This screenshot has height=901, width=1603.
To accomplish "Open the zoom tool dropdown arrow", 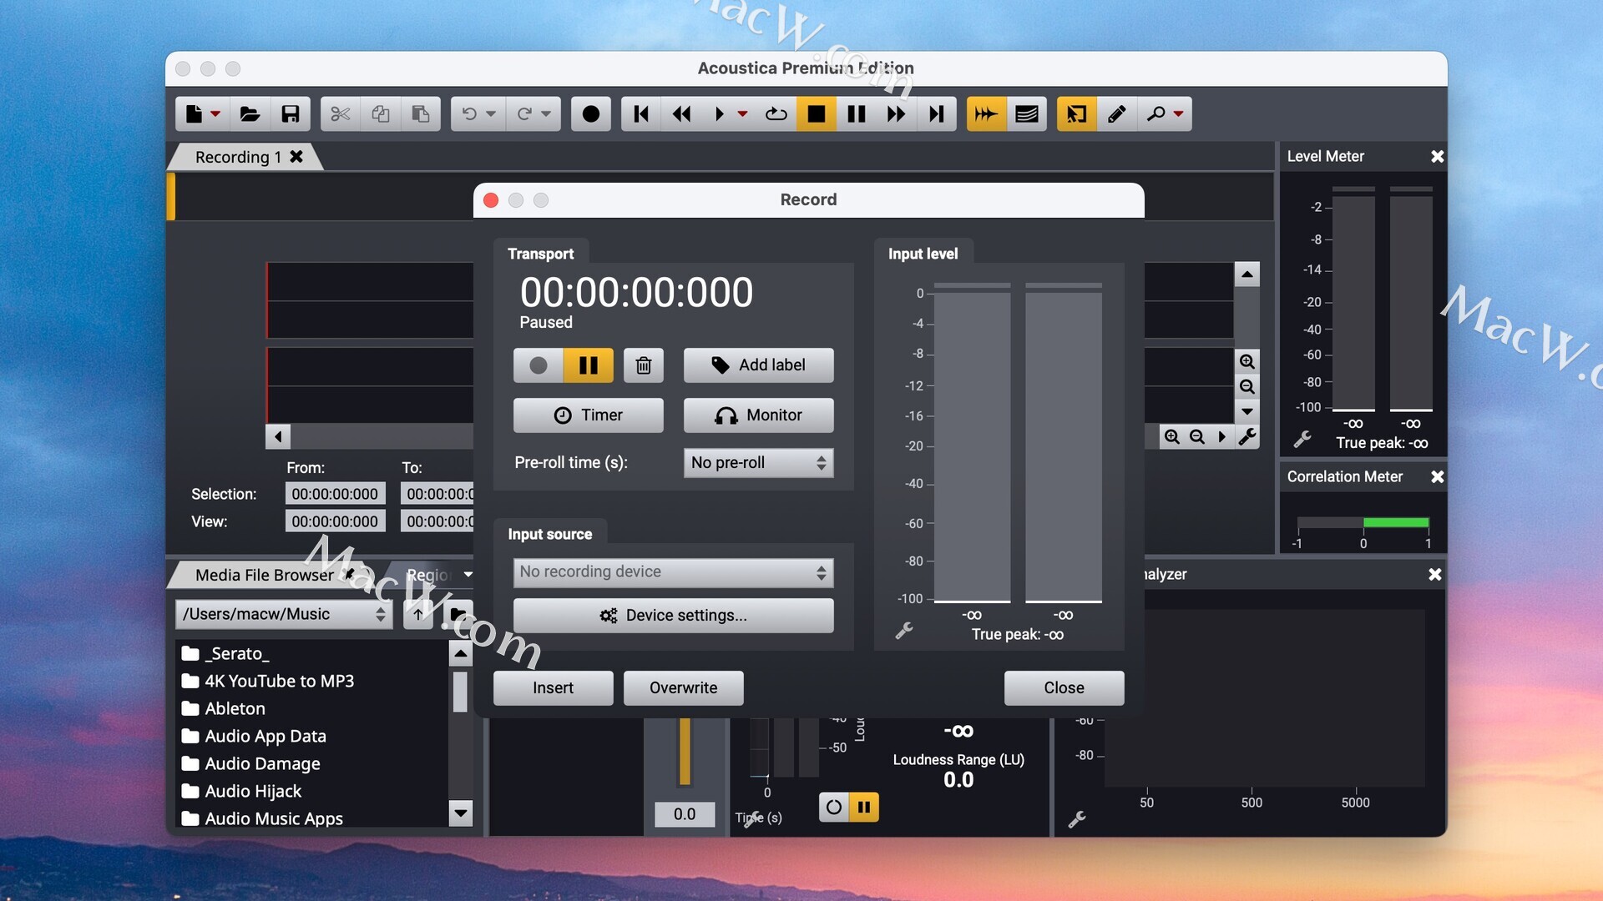I will pyautogui.click(x=1178, y=114).
